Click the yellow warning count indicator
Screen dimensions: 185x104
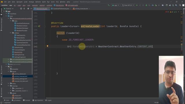(x=171, y=12)
